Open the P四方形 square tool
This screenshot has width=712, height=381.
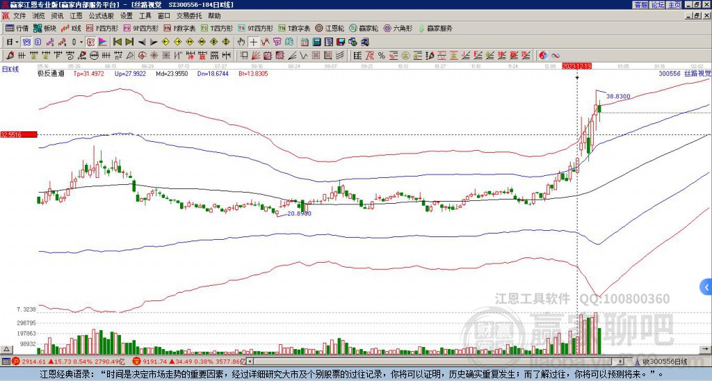pyautogui.click(x=103, y=28)
